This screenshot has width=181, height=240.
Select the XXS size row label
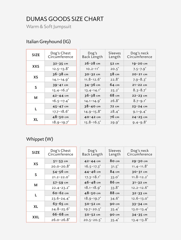point(36,66)
